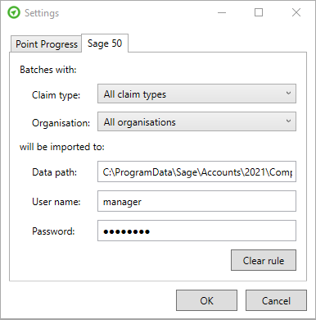
Task: Click into the Data path field
Action: tap(196, 171)
